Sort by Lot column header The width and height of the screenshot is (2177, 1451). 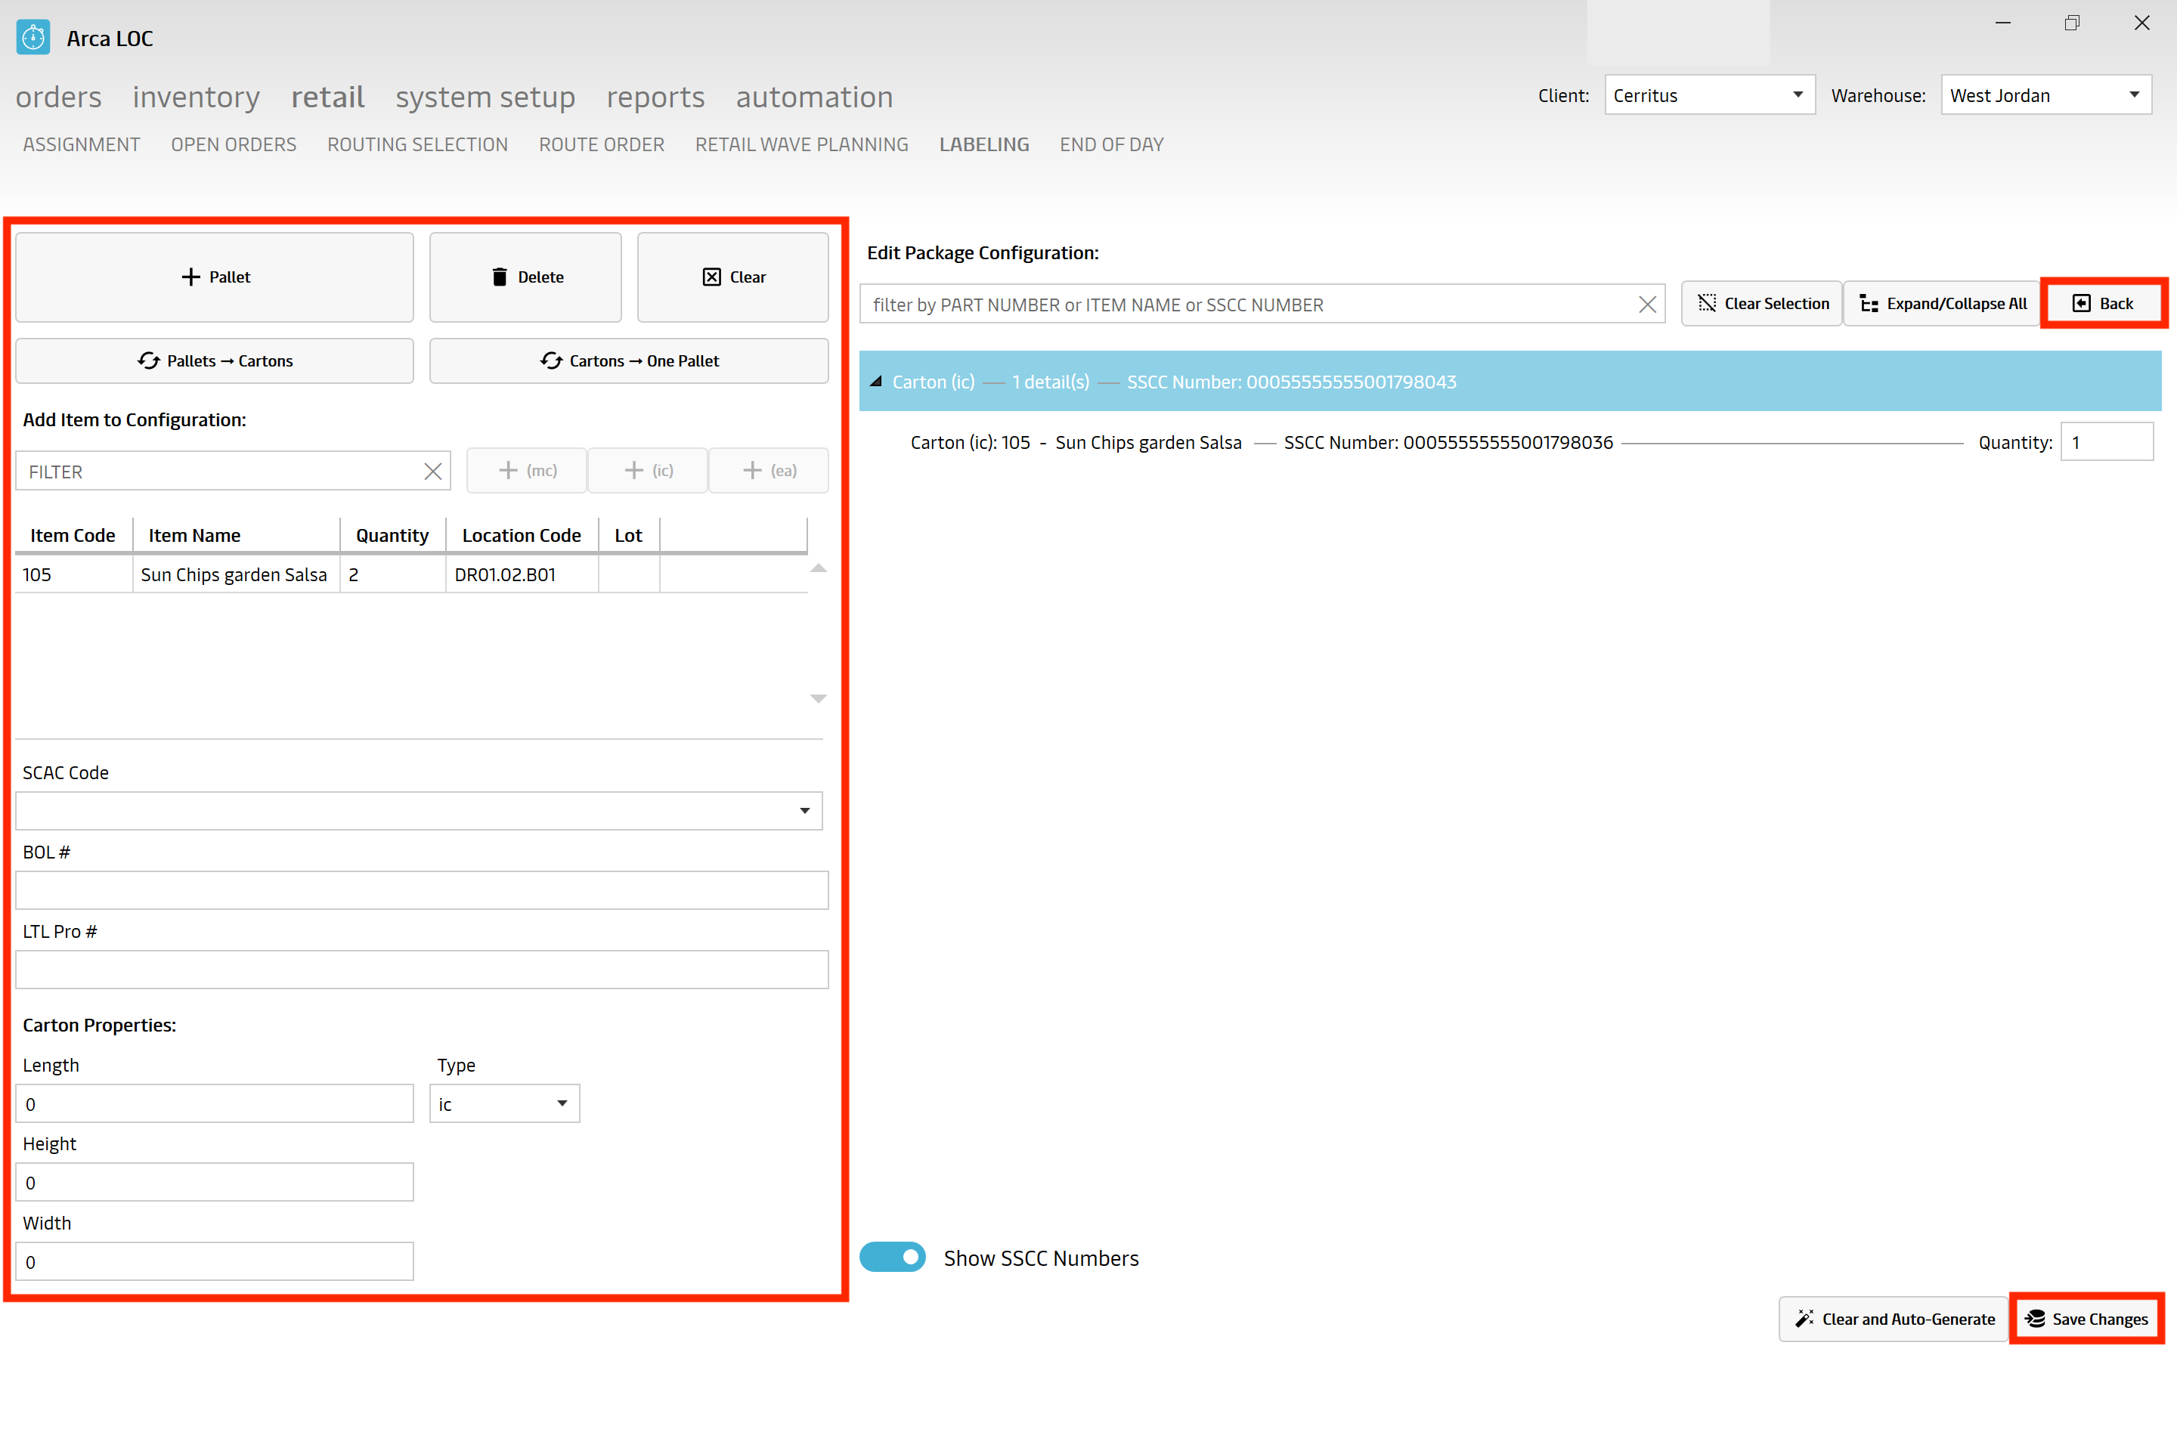click(x=628, y=536)
